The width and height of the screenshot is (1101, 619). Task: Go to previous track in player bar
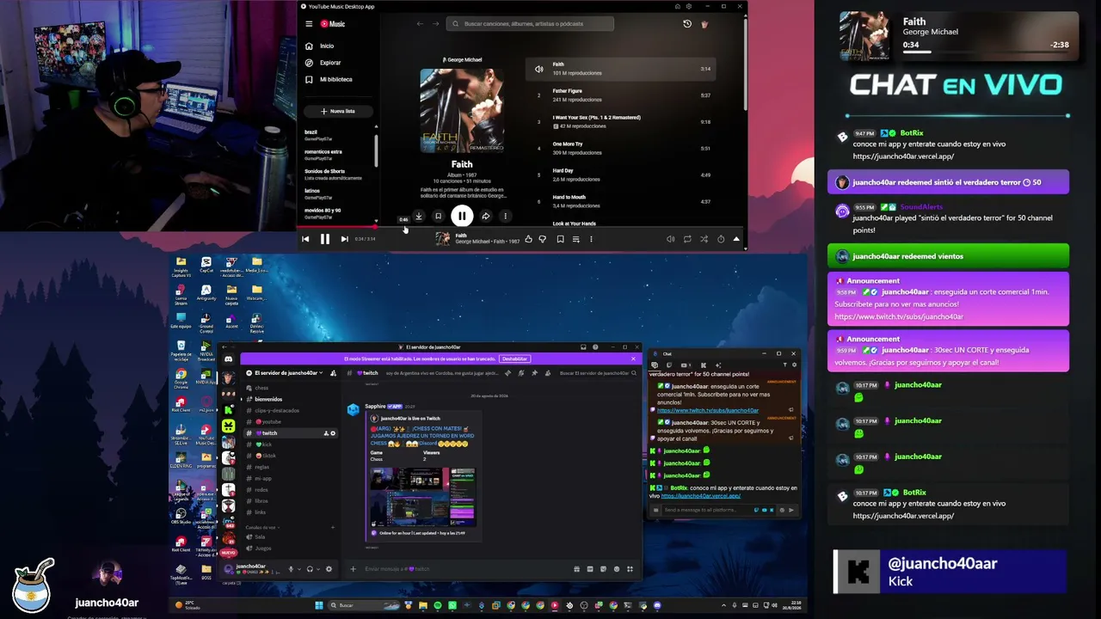tap(305, 239)
